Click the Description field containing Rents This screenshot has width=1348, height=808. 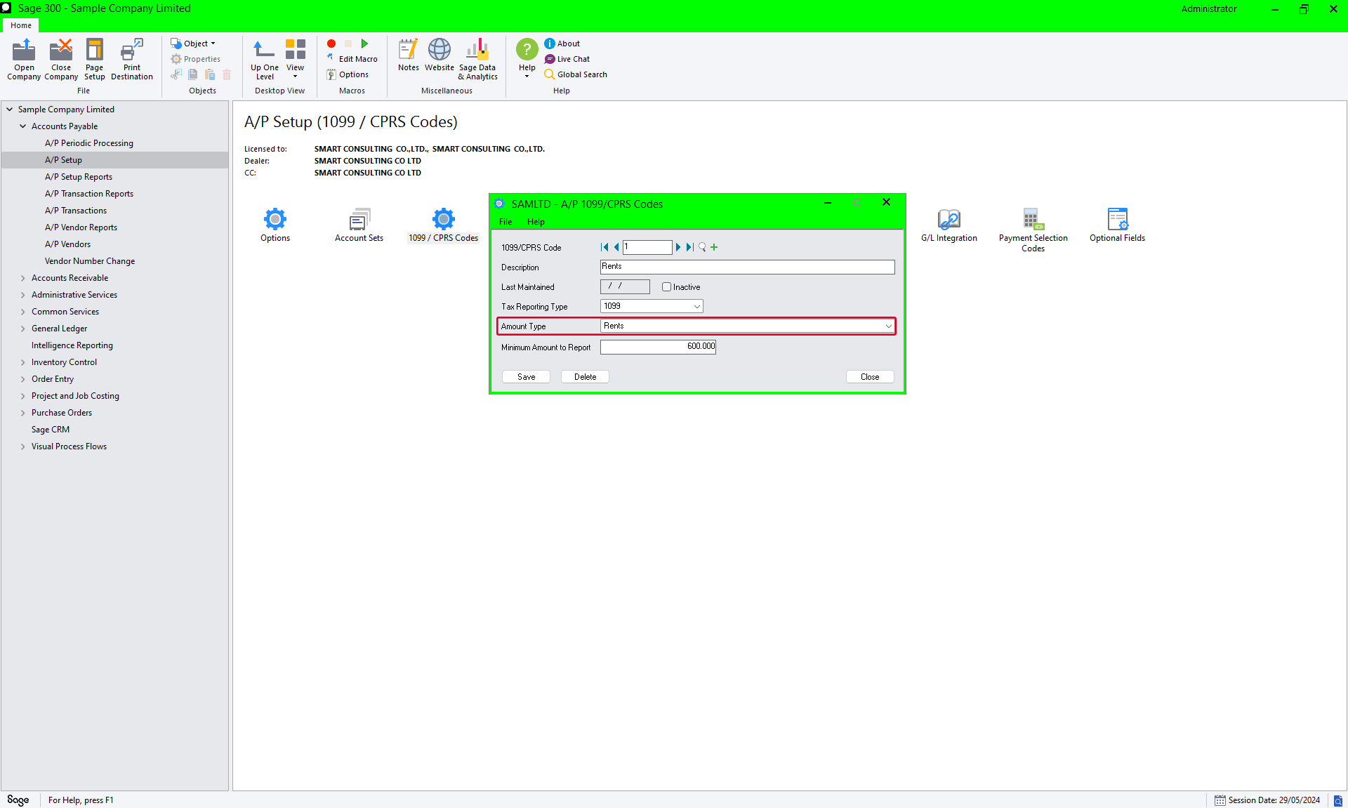[x=747, y=267]
